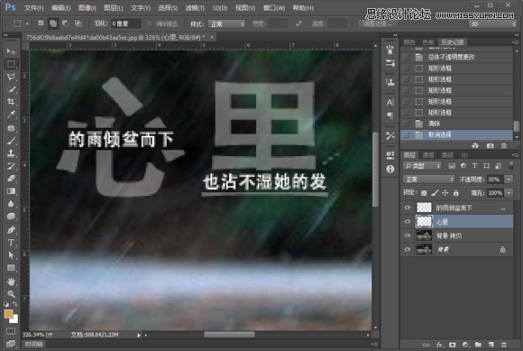Select the 的雨倾盆而下 layer

tap(457, 208)
